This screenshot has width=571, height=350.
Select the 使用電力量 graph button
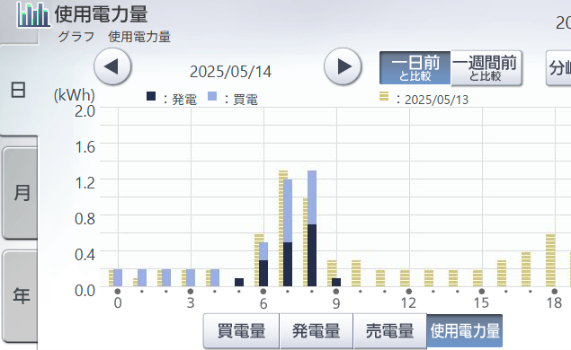465,331
